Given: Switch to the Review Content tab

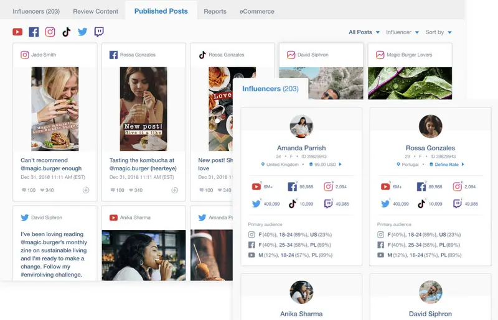Looking at the screenshot, I should point(95,11).
